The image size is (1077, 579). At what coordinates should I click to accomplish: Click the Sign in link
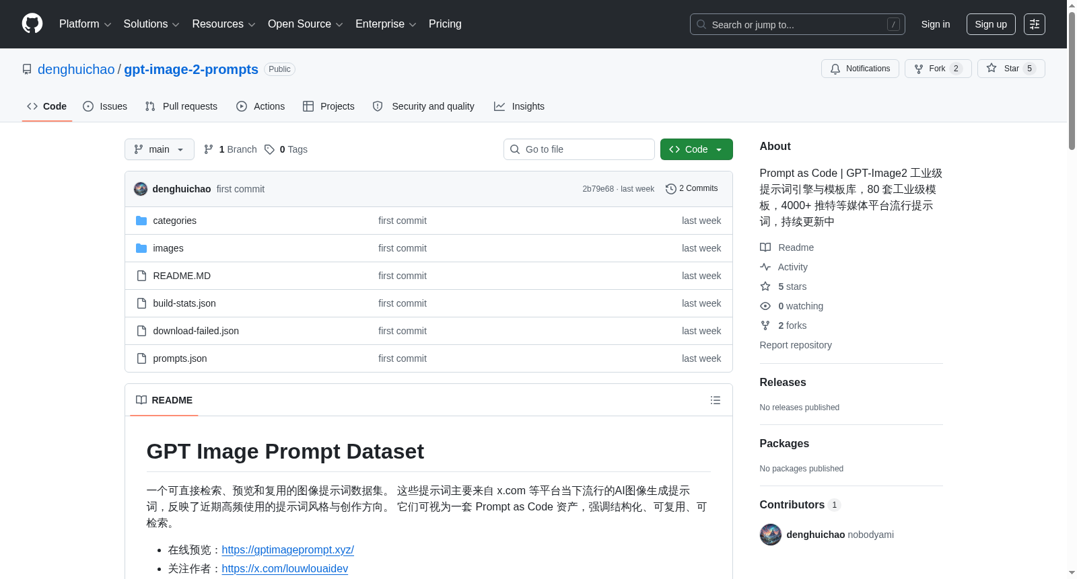(936, 24)
